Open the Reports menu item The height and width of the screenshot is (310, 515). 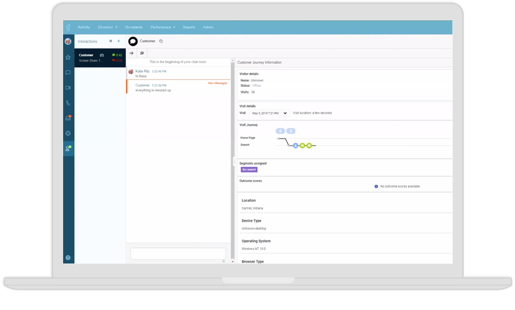(189, 27)
